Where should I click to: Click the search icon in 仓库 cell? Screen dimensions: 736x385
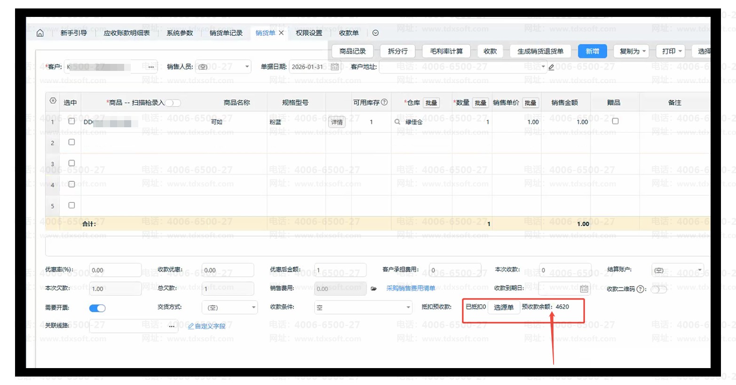click(397, 122)
